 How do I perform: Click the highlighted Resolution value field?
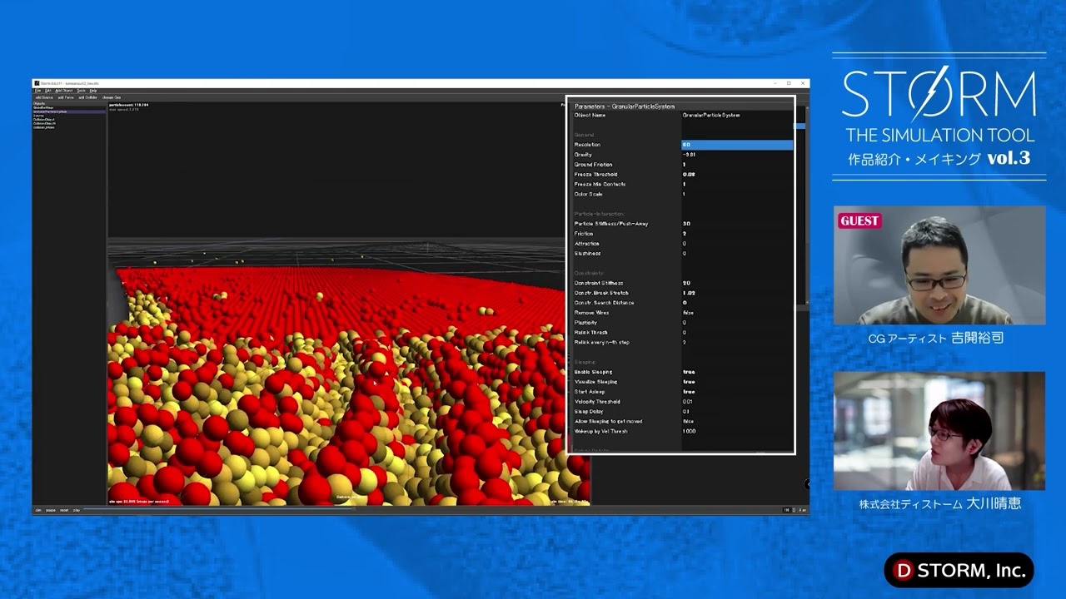(x=736, y=145)
